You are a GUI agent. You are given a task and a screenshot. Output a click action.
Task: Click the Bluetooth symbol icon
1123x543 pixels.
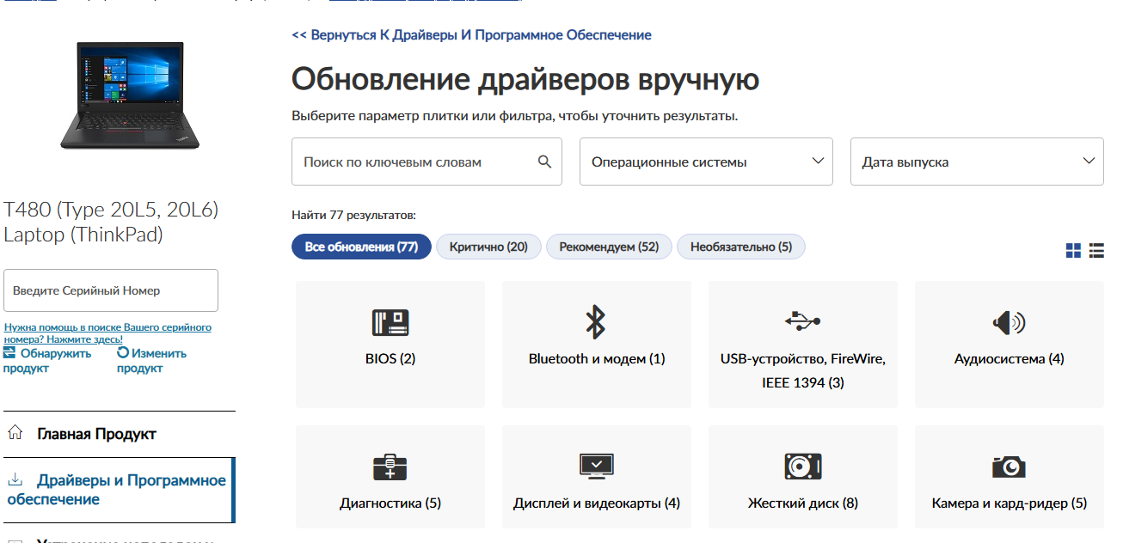pyautogui.click(x=596, y=322)
